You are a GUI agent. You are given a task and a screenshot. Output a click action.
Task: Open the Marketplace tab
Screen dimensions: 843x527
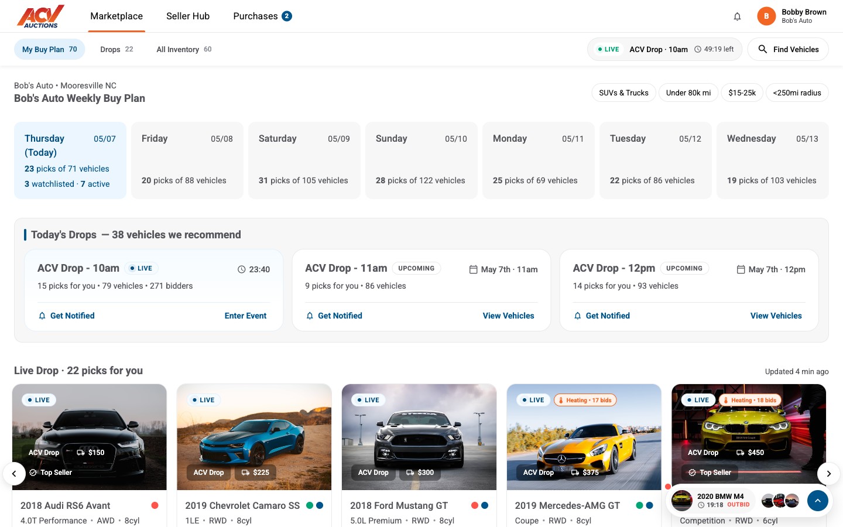pos(116,16)
